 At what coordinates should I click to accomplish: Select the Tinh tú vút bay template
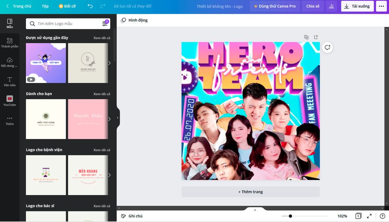click(46, 63)
